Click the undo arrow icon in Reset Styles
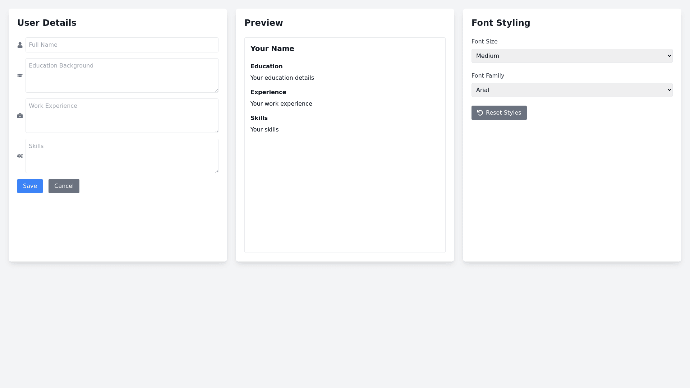This screenshot has height=388, width=690. pyautogui.click(x=480, y=113)
